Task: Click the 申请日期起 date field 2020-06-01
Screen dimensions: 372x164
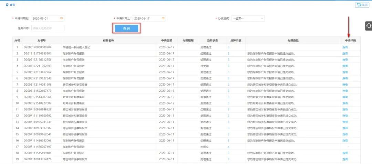Action: [45, 18]
